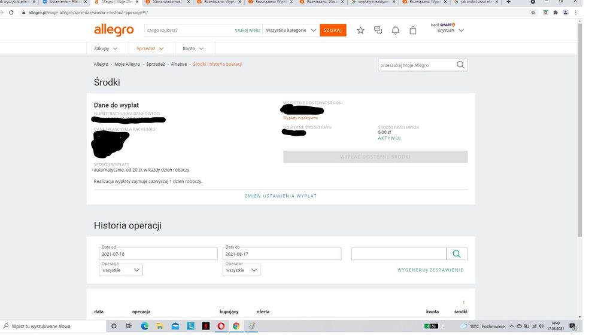Close the Allegro Moje Allegro tab

[137, 2]
